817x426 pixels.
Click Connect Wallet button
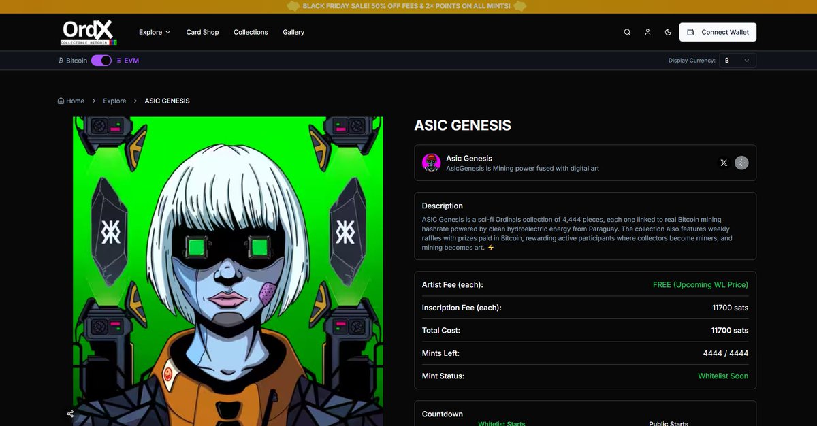point(718,32)
